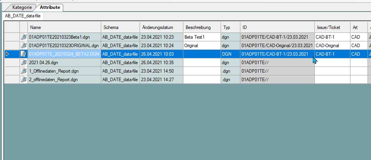Click ID cell '01ADP01TE//' of 2_offlinedaten_Report.dgn
Image resolution: width=371 pixels, height=160 pixels.
277,80
